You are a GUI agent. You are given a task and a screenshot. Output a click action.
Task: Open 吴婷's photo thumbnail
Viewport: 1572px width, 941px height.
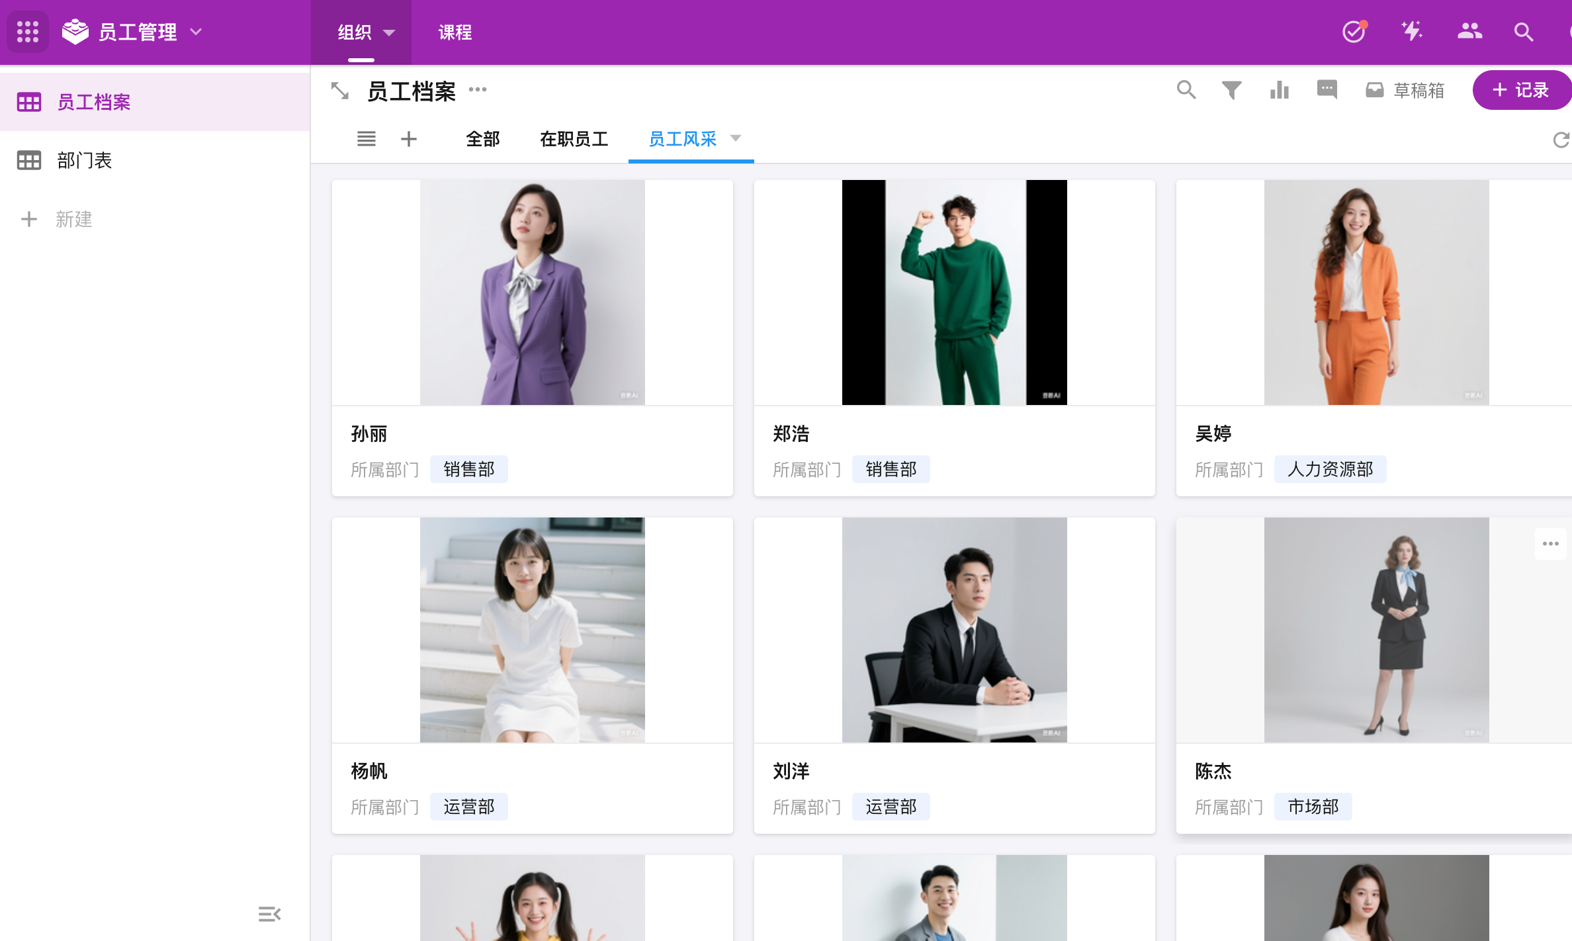pos(1377,292)
